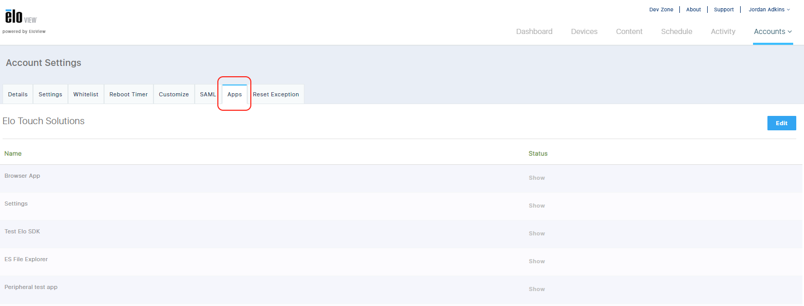804x306 pixels.
Task: Select the Apps tab
Action: coord(234,94)
